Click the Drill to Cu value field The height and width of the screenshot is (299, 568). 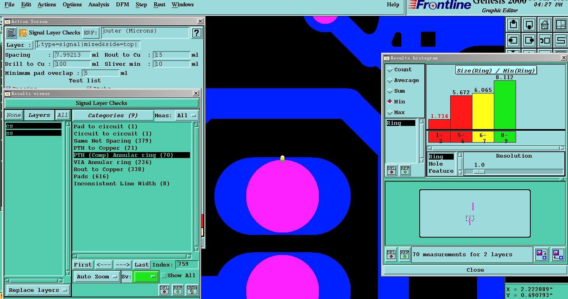pyautogui.click(x=72, y=64)
